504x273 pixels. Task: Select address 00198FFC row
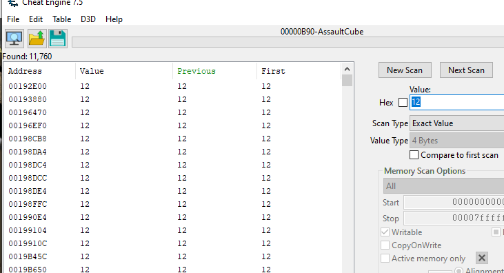[172, 204]
